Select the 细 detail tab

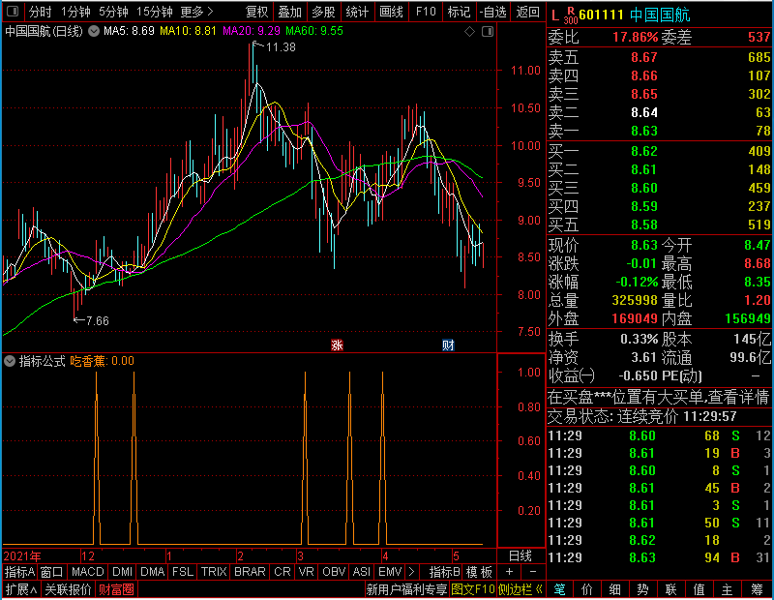[615, 589]
